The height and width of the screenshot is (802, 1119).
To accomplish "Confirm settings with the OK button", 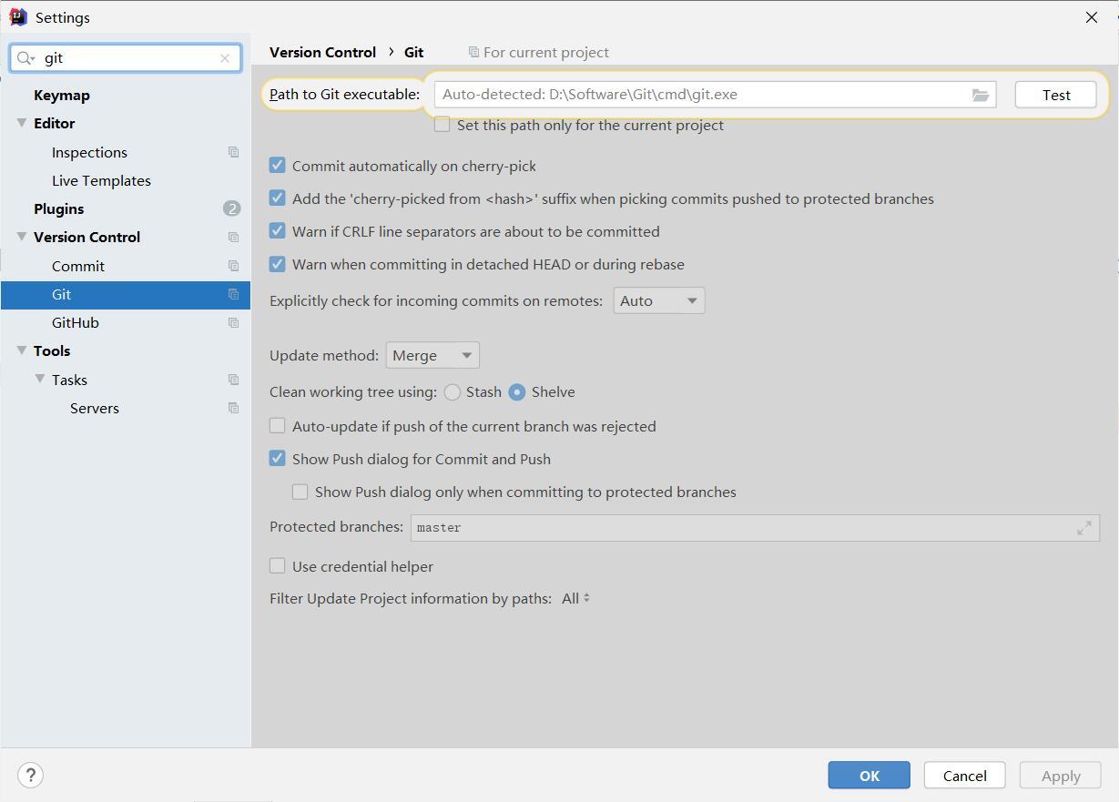I will (x=870, y=776).
